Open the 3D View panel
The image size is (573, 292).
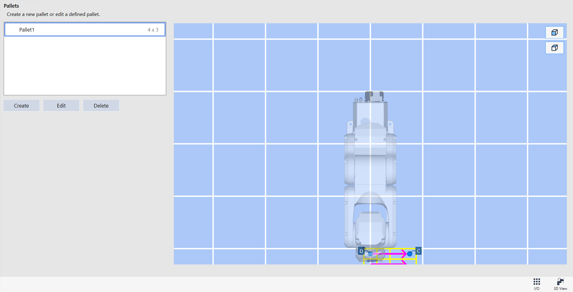pyautogui.click(x=560, y=284)
